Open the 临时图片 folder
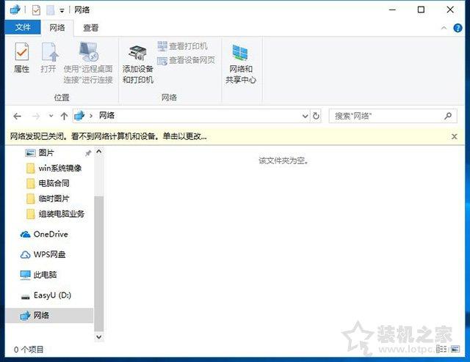 [x=48, y=199]
